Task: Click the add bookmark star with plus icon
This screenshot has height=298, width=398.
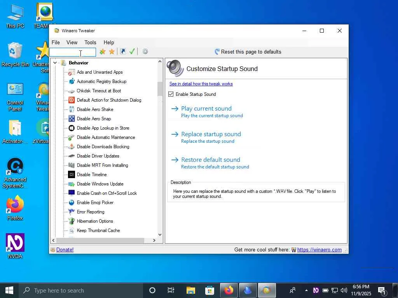Action: point(103,52)
